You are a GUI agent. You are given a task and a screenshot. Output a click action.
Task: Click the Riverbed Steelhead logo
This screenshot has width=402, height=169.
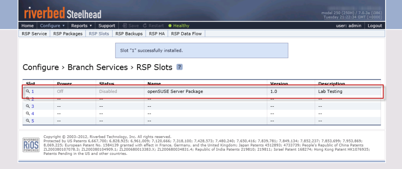click(x=62, y=13)
